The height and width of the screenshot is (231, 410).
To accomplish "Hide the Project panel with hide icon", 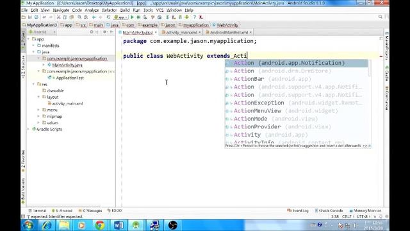I will pyautogui.click(x=111, y=32).
